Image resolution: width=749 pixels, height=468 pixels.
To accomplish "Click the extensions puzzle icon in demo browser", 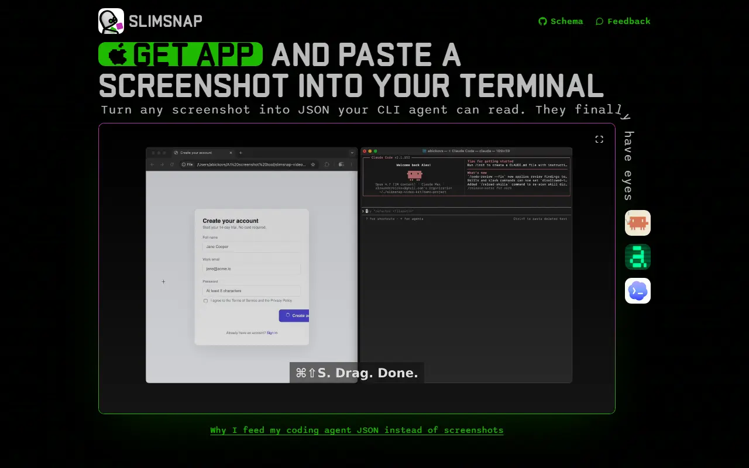I will click(327, 164).
